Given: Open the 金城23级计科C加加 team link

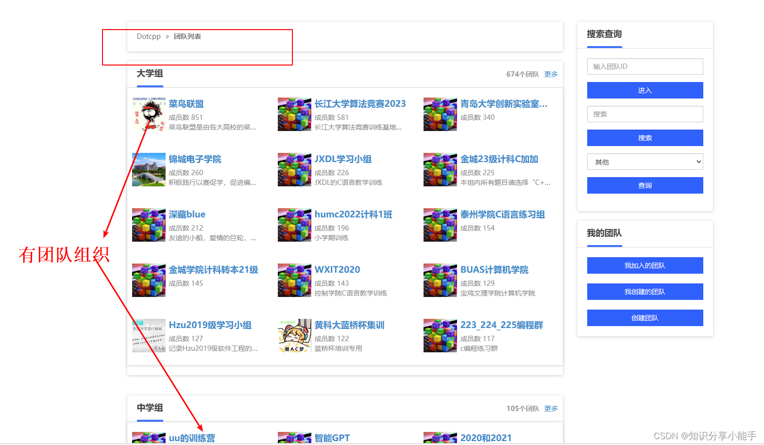Looking at the screenshot, I should pyautogui.click(x=499, y=159).
